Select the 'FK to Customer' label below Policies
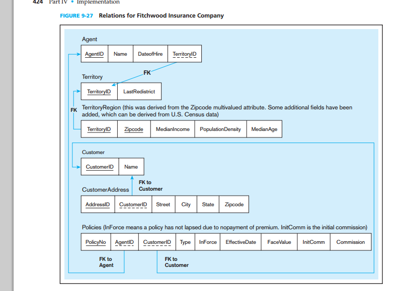This screenshot has width=404, height=291. click(x=177, y=262)
